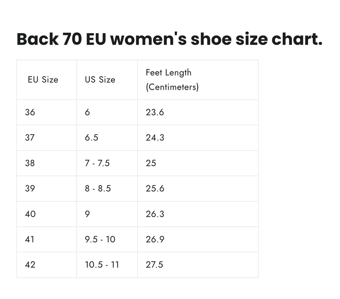Click the Feet Length (Centimeters) header
Screen dimensions: 340x299
[x=172, y=80]
